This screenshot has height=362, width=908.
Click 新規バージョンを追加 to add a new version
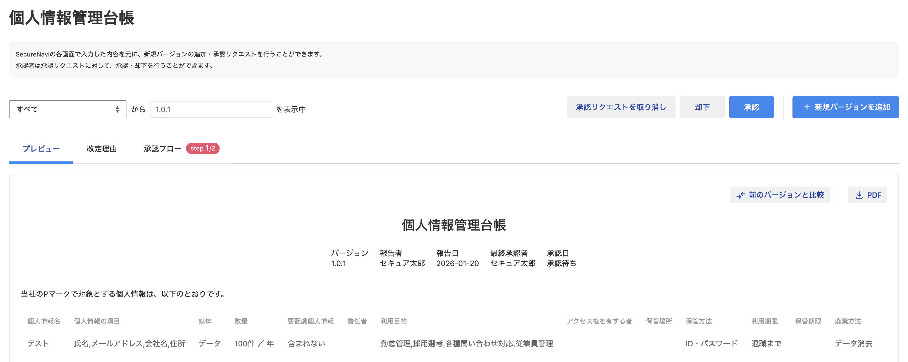(845, 107)
